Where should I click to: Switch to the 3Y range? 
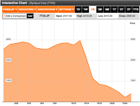pyautogui.click(x=121, y=9)
